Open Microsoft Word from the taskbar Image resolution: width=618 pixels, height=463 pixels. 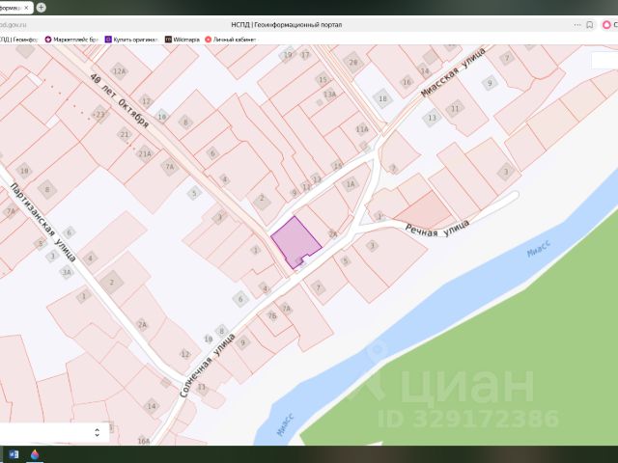[x=14, y=454]
